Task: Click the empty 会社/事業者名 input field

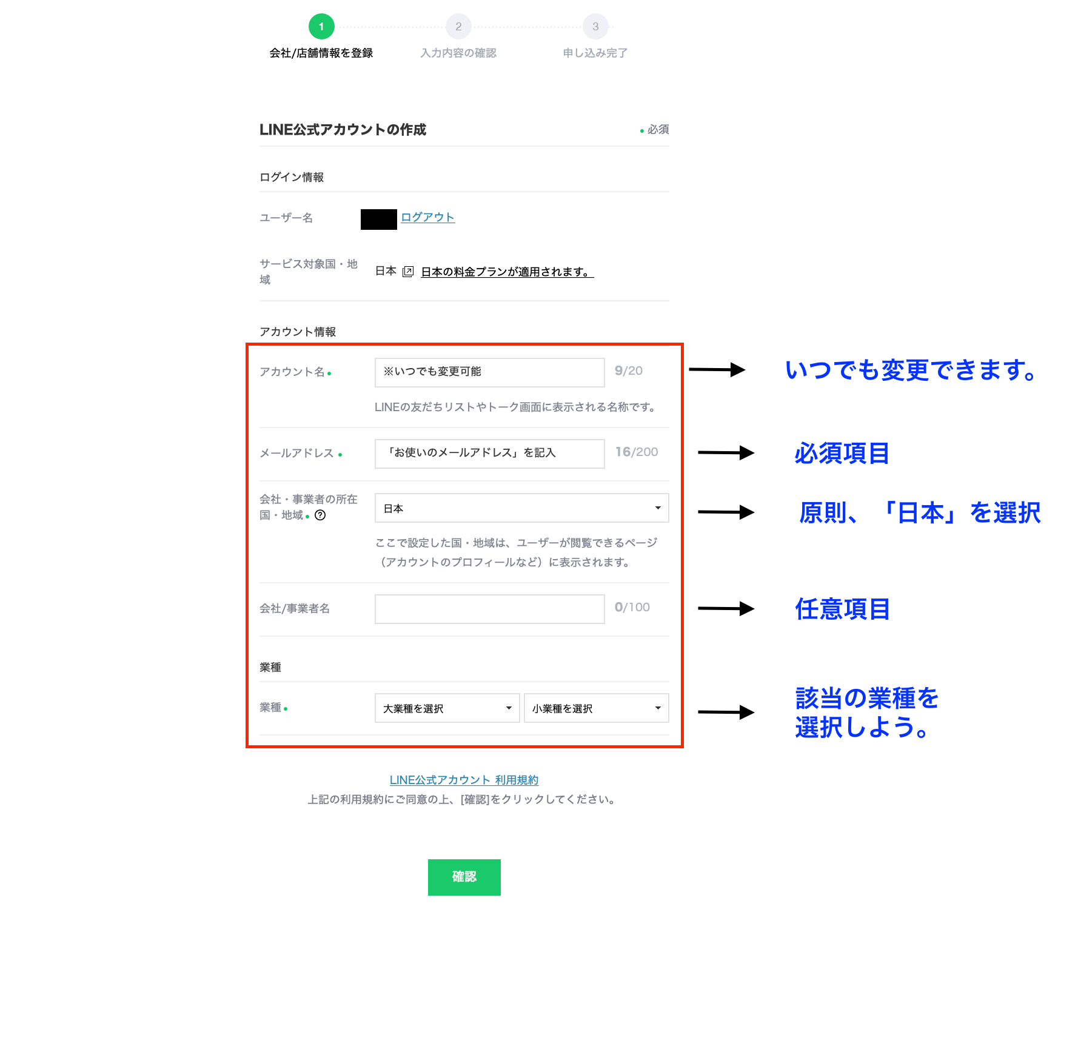Action: click(489, 608)
